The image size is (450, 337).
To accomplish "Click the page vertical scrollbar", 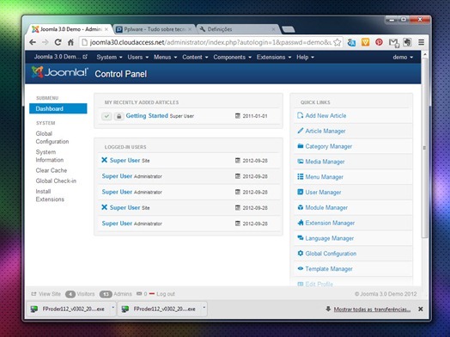I will click(x=425, y=148).
